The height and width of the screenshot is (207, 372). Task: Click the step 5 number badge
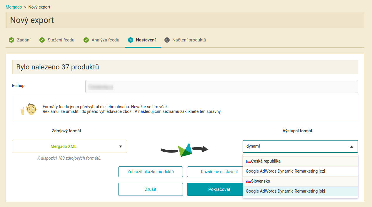pyautogui.click(x=167, y=40)
